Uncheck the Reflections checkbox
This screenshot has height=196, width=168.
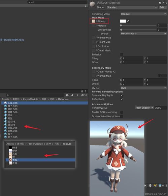122,99
